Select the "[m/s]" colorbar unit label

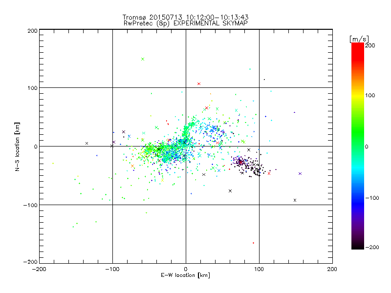[359, 39]
